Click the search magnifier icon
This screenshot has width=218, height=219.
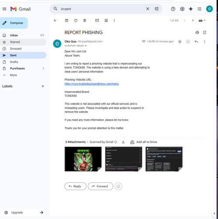(55, 9)
